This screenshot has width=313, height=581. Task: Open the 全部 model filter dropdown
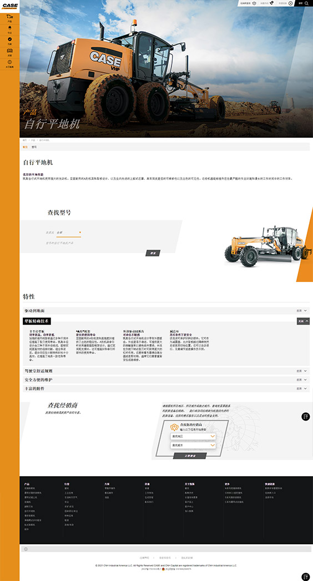[x=68, y=233]
